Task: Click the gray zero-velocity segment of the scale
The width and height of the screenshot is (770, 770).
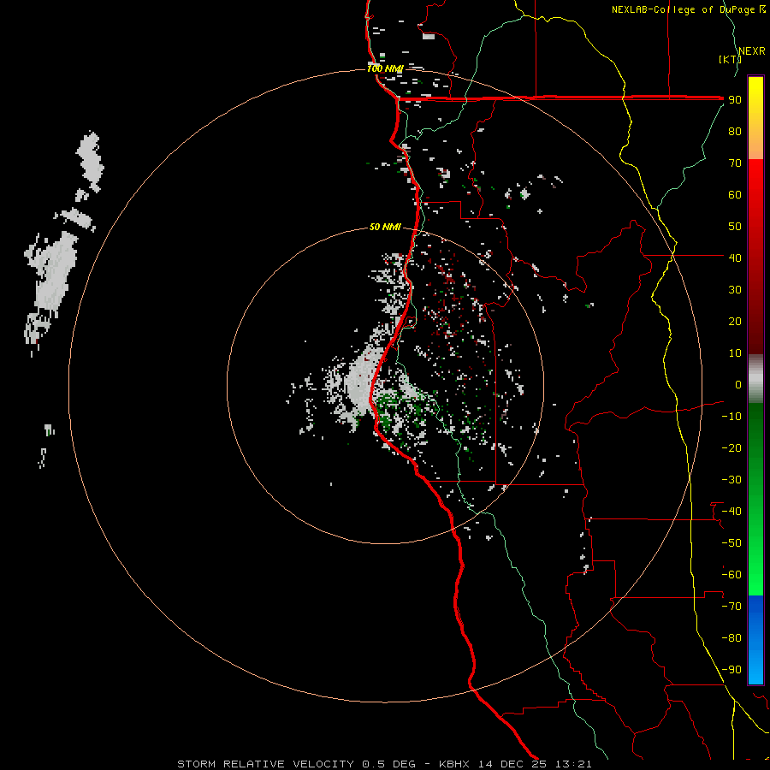Action: tap(755, 379)
